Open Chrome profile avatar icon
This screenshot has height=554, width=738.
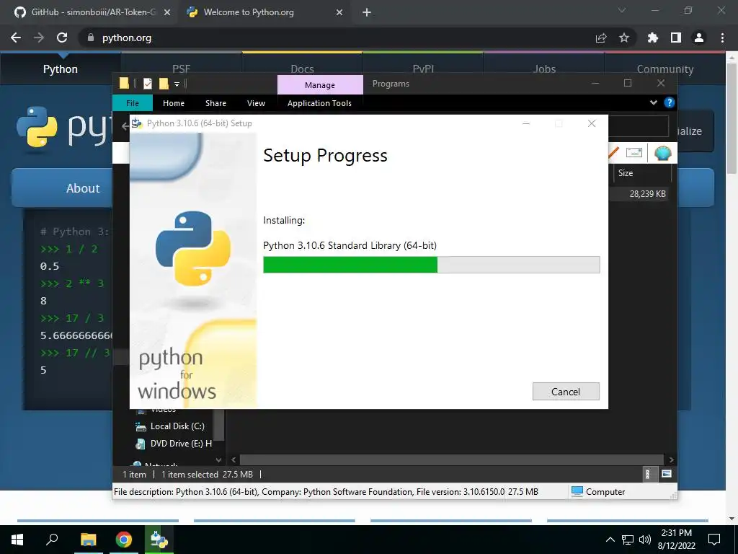click(x=699, y=38)
